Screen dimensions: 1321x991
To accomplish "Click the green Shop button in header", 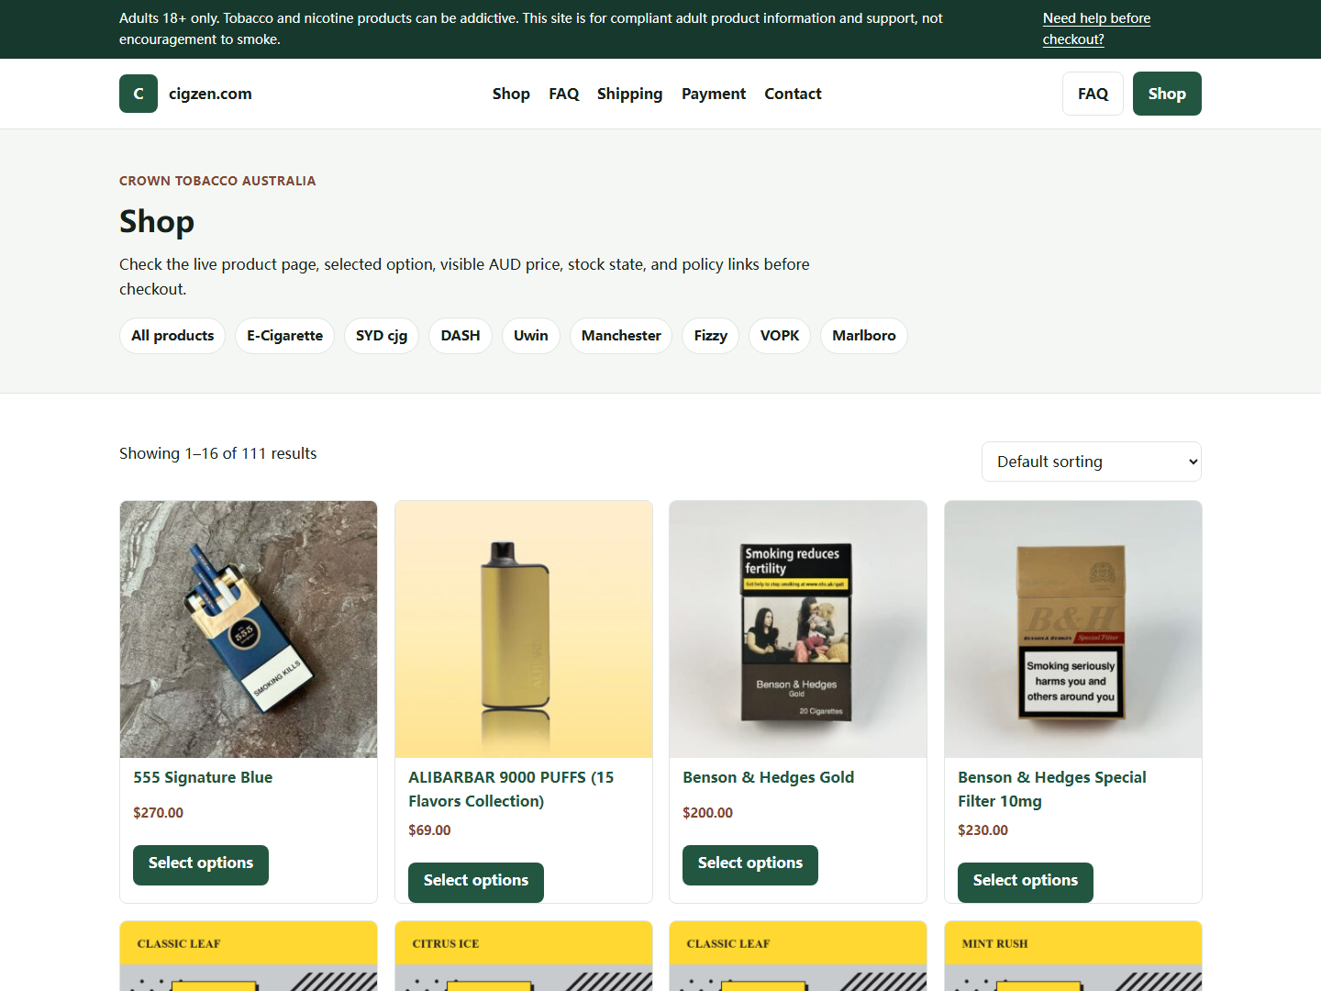I will pos(1167,94).
